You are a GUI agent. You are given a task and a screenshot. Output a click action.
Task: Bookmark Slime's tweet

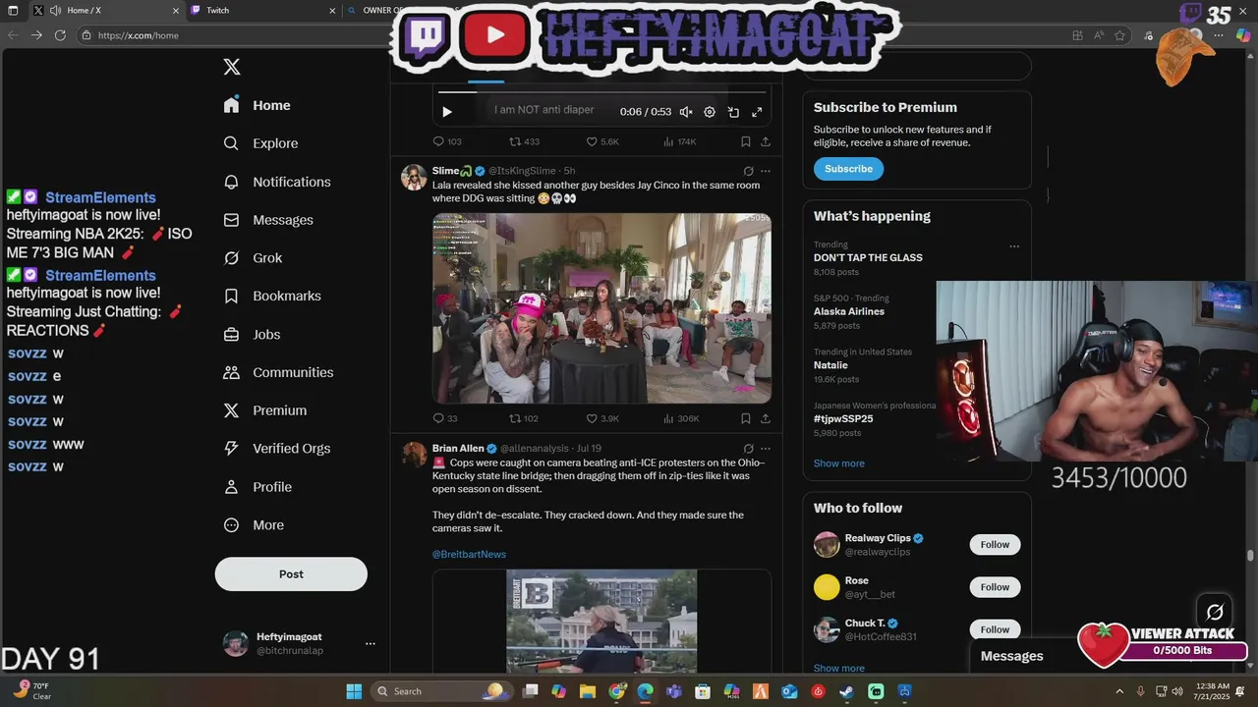click(746, 418)
